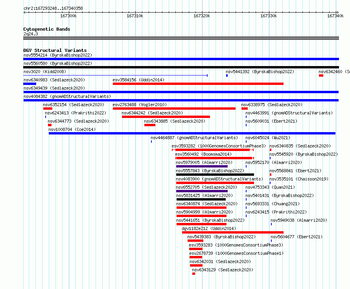The image size is (350, 289).
Task: Click dgv1182e212 (Uddin2014) label
Action: point(209,228)
